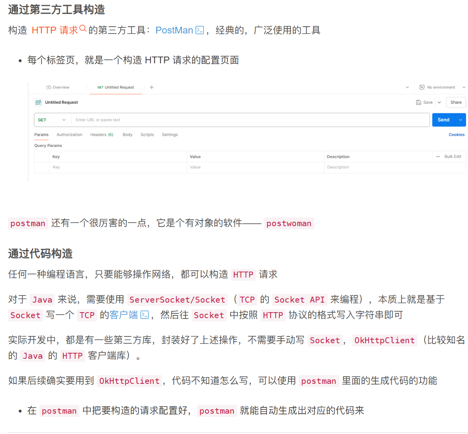Click the Share button
This screenshot has height=434, width=468.
pos(456,102)
